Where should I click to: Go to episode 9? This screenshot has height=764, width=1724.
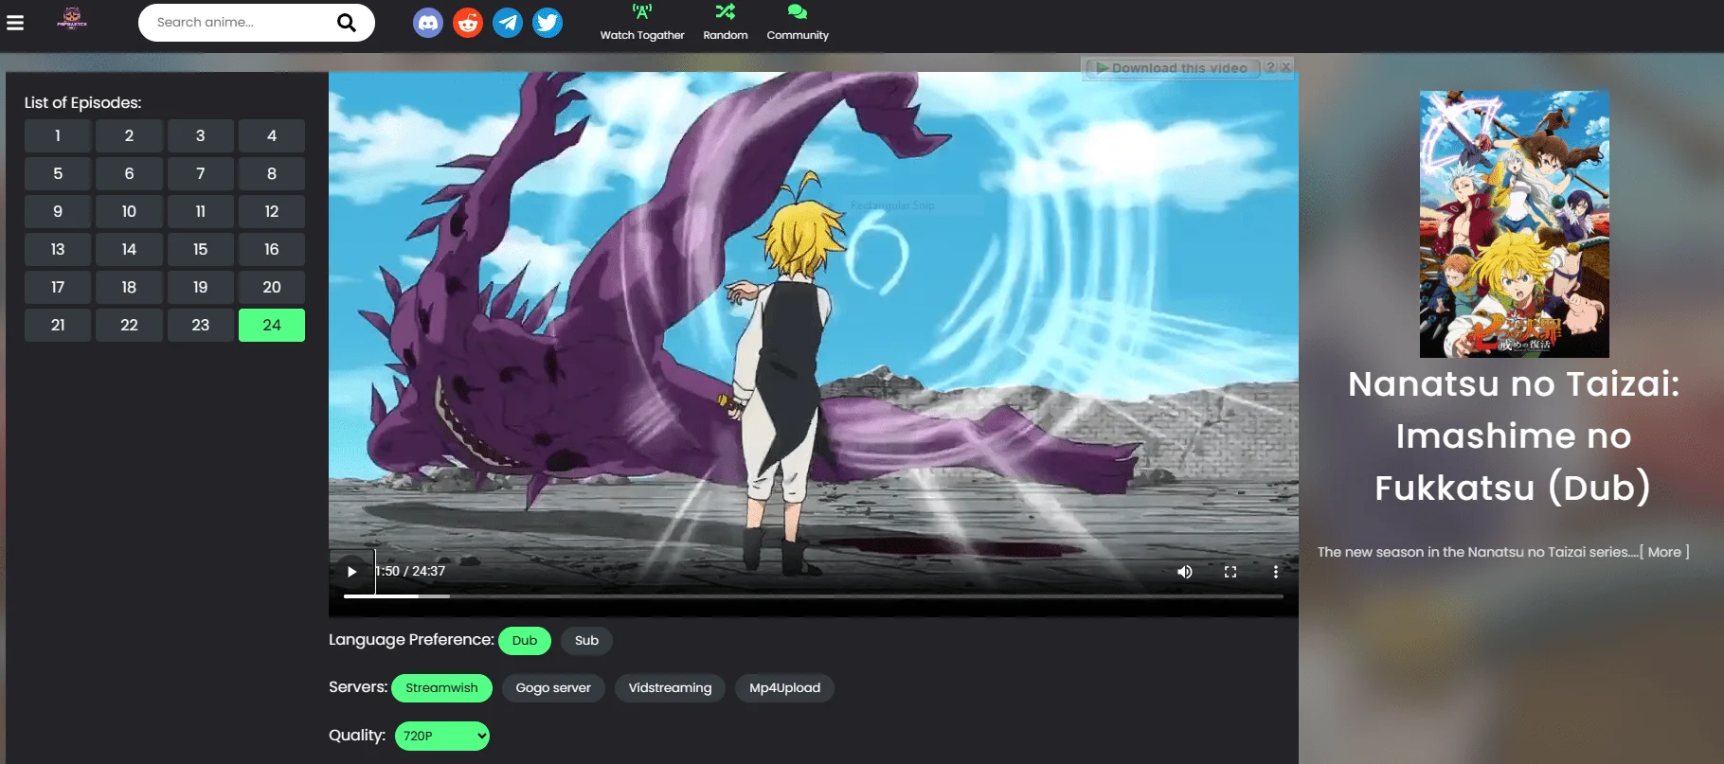pos(58,212)
